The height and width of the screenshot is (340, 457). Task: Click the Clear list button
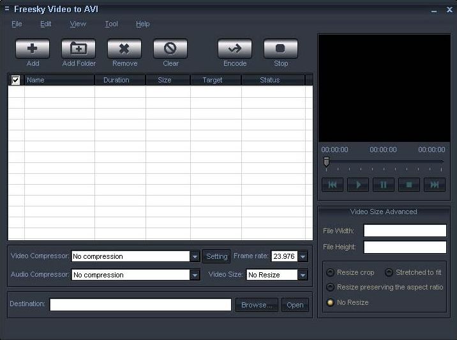coord(170,49)
